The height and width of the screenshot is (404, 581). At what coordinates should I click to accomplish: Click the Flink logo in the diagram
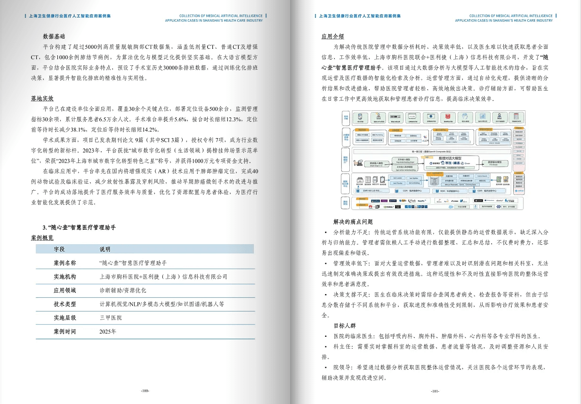tap(412, 201)
